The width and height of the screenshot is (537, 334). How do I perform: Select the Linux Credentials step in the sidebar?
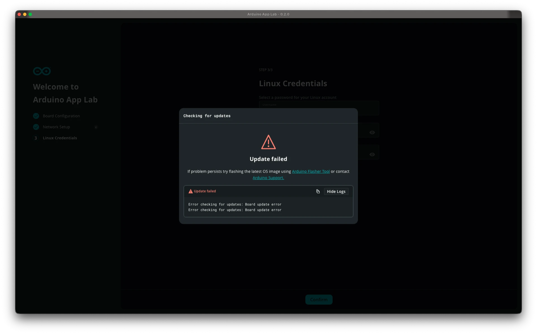click(x=60, y=138)
